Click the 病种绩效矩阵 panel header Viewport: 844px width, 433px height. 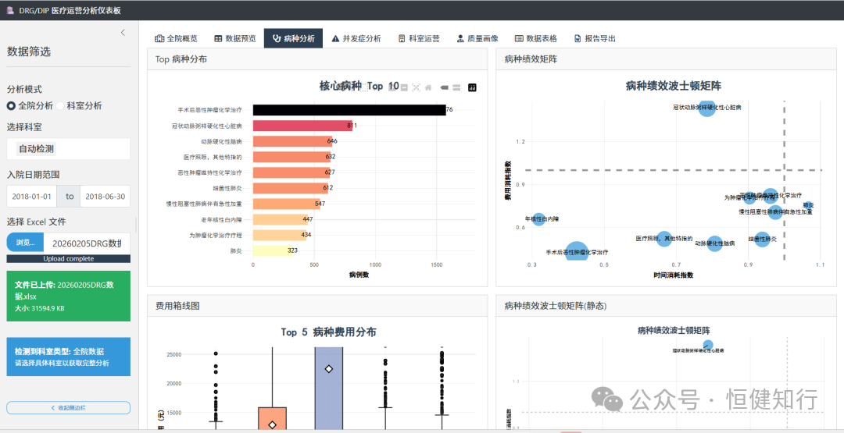coord(667,59)
